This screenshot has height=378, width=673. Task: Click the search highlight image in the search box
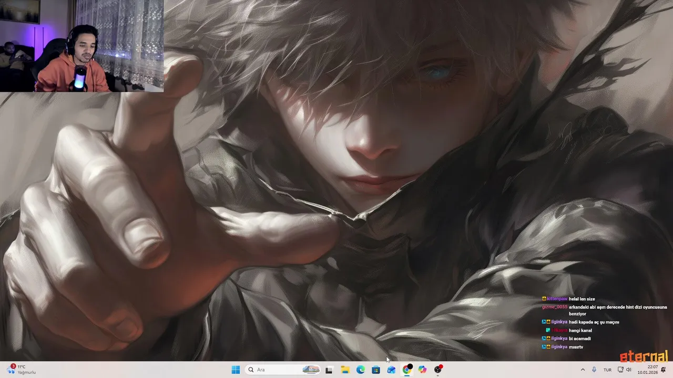point(311,370)
